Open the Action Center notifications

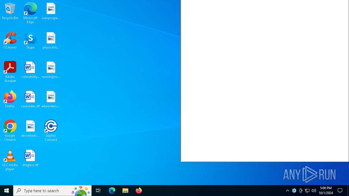coord(340,191)
